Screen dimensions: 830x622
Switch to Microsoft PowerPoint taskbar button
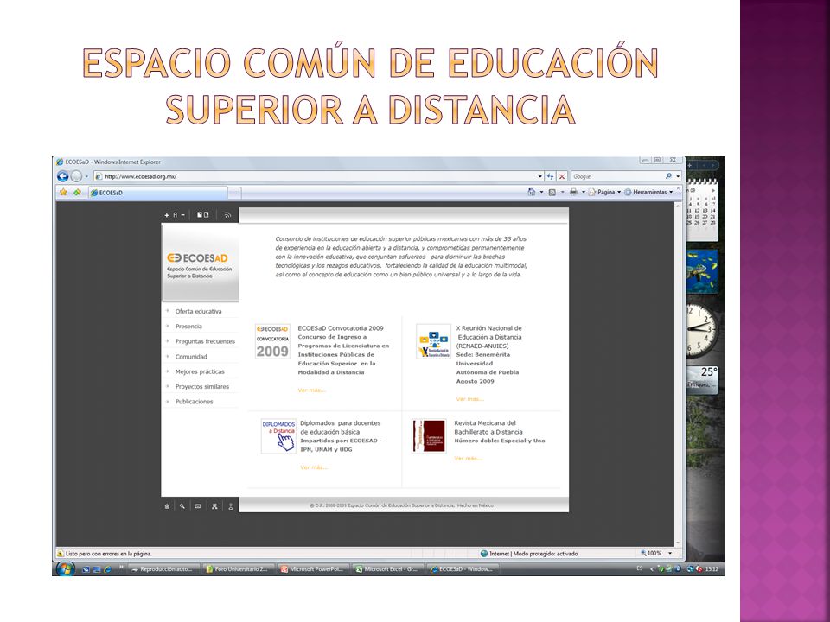coord(314,569)
